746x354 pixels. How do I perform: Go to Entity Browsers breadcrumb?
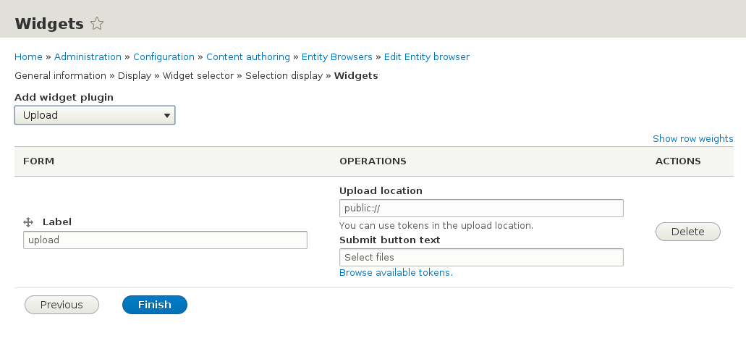[336, 56]
